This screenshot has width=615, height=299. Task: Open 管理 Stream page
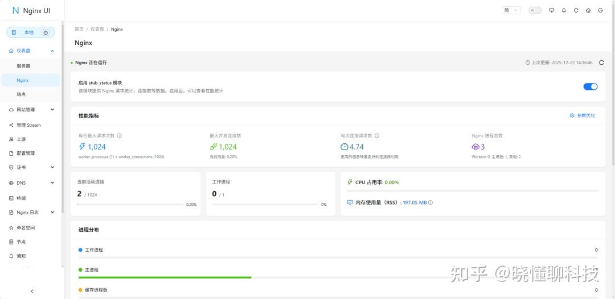31,125
